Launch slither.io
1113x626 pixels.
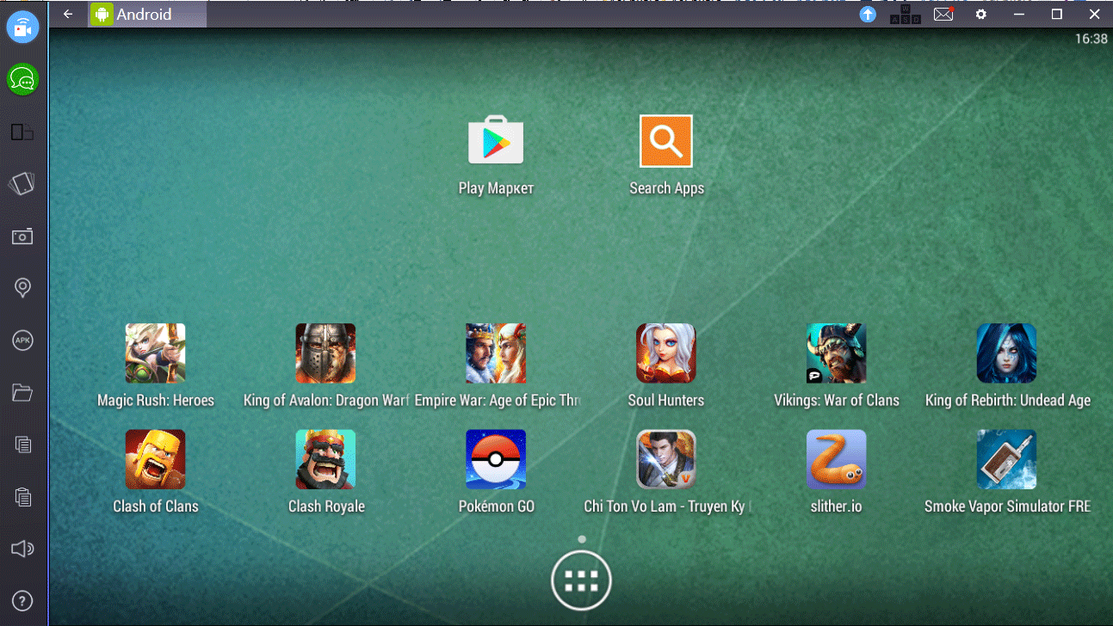point(837,459)
